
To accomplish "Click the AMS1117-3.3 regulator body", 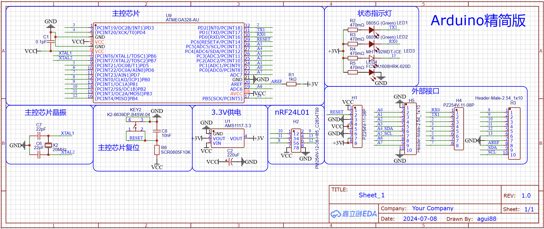I will [x=228, y=138].
